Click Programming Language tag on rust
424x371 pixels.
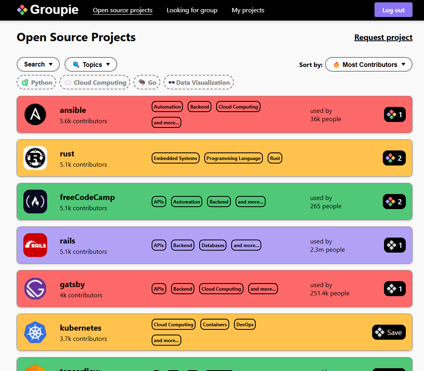234,158
